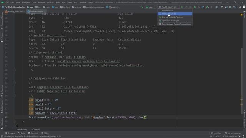Viewport: 246px width, 138px height.
Task: Open the Layout Inspector
Action: click(x=233, y=133)
